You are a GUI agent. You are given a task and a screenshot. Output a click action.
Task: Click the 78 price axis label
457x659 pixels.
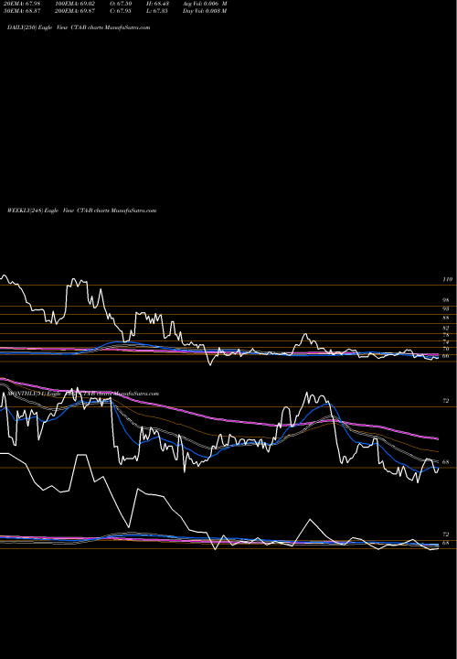tap(446, 335)
